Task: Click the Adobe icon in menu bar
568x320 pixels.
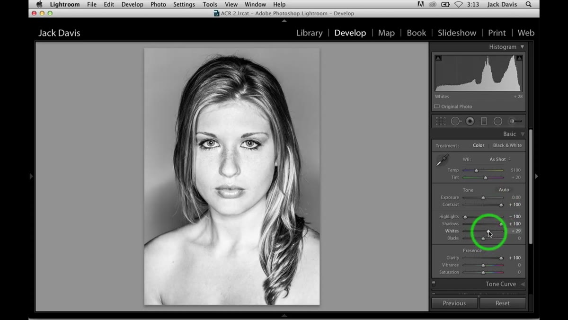Action: tap(420, 4)
